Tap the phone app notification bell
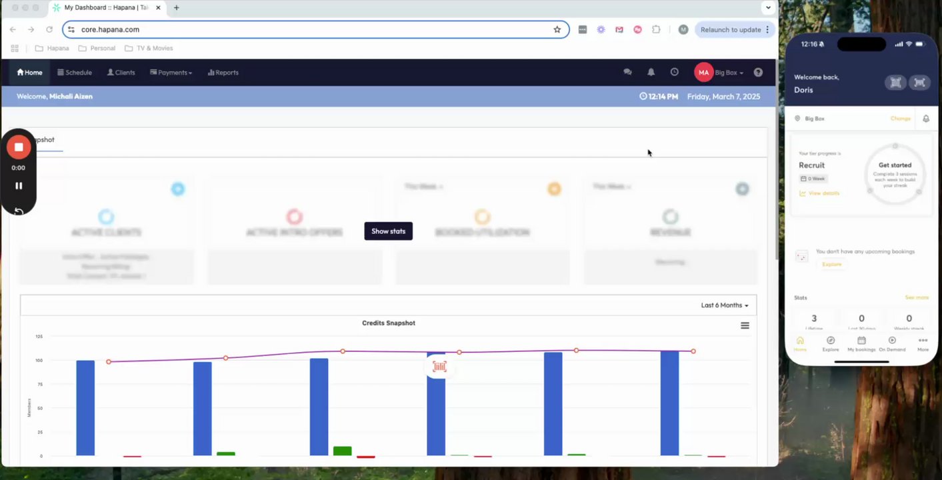The image size is (942, 480). coord(926,119)
